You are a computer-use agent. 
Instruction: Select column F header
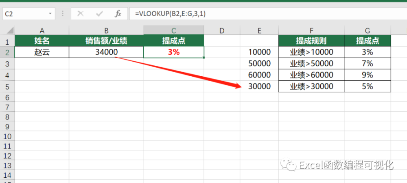[x=311, y=31]
